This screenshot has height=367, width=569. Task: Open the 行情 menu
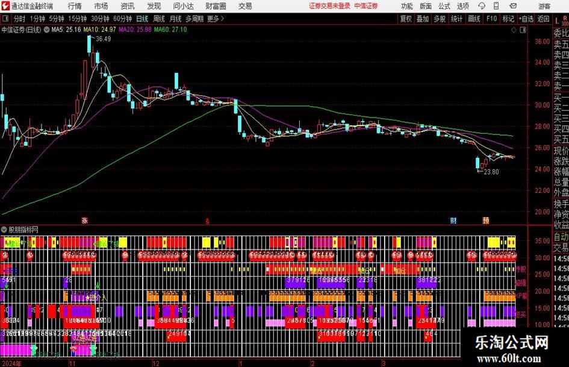(x=75, y=6)
